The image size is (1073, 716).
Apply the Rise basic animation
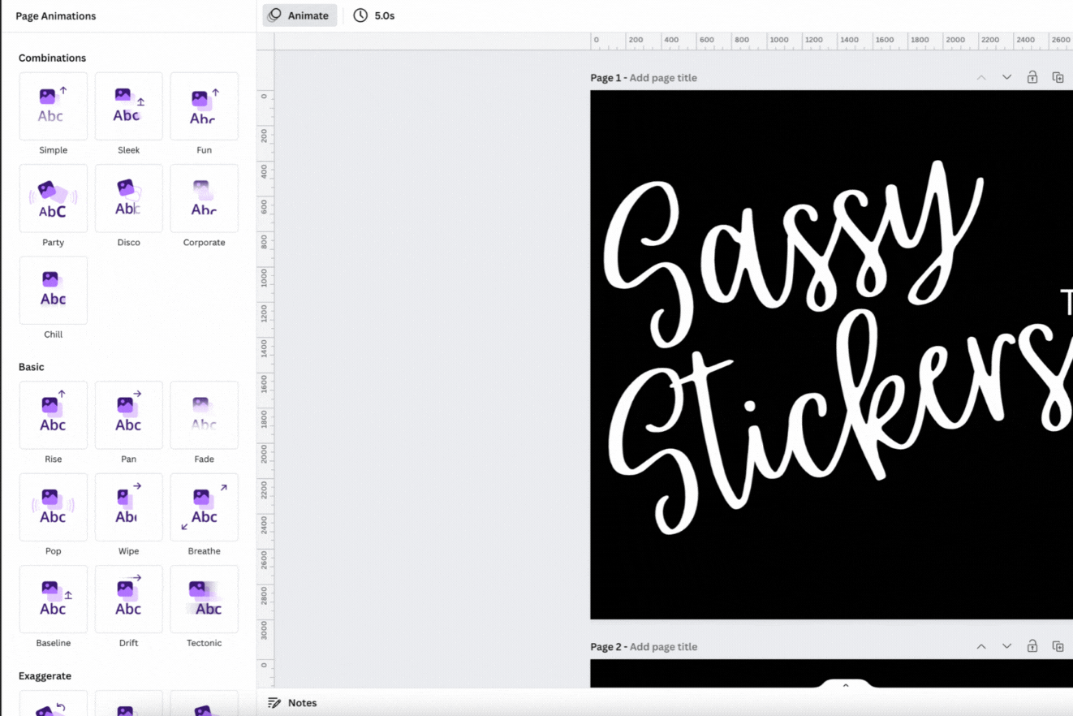coord(53,415)
